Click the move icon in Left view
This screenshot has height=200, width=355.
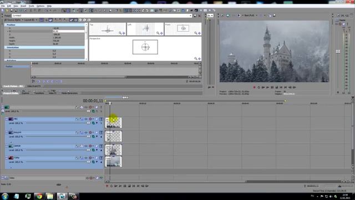(161, 33)
